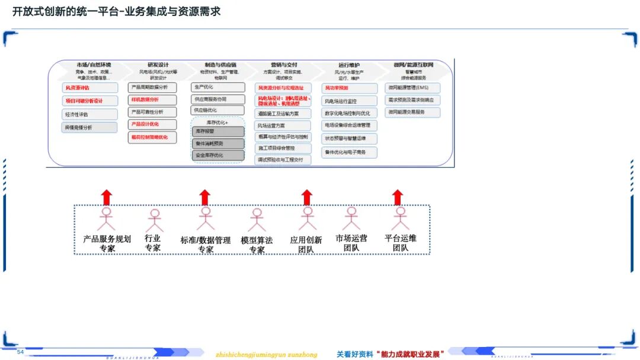640x360 pixels.
Task: Click the 产品服务规划专家 person icon
Action: [106, 219]
